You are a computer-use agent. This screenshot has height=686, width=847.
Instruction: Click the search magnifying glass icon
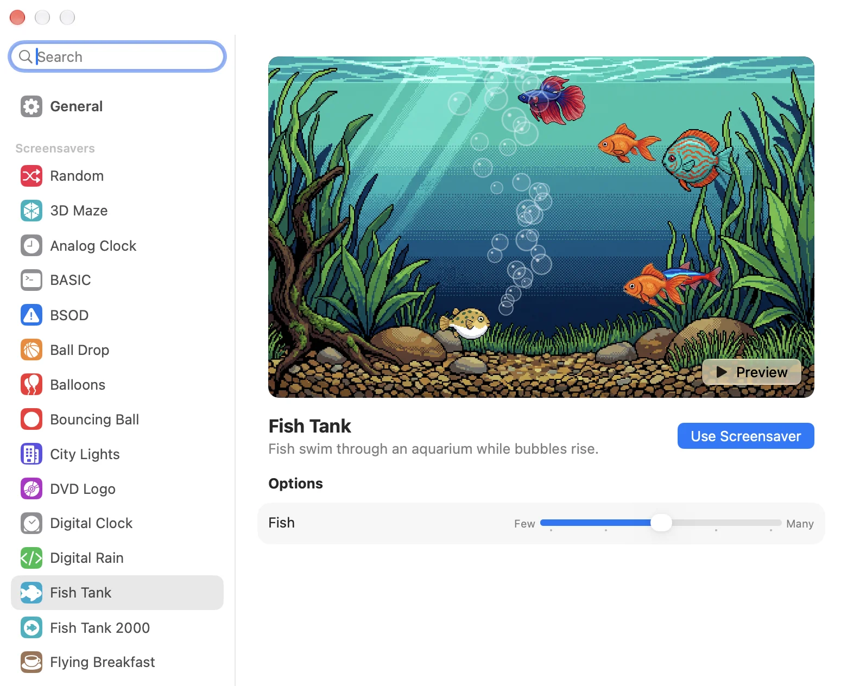click(26, 56)
